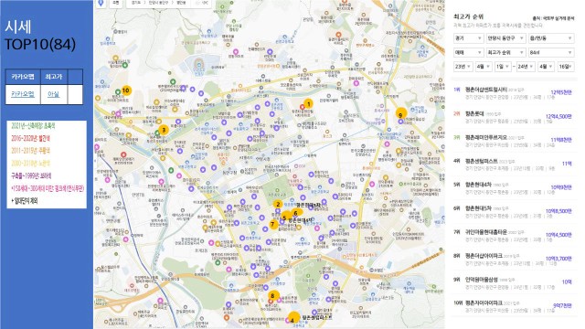Click the 2016~2020년 빨간색 legend line
The width and height of the screenshot is (585, 329).
pos(30,138)
